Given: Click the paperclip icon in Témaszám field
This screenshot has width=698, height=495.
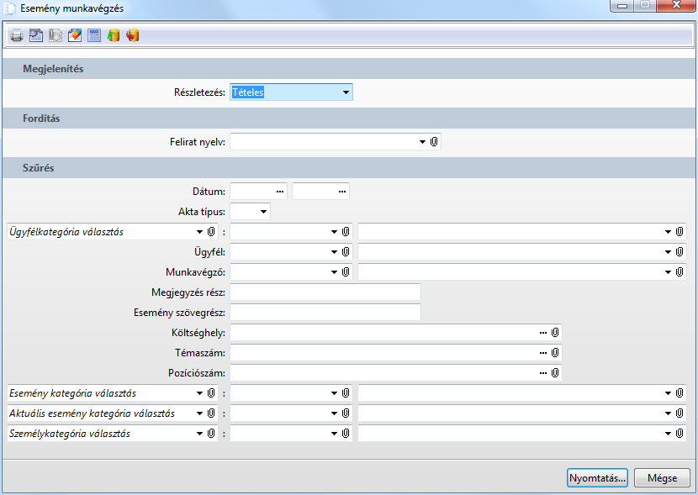Looking at the screenshot, I should [555, 353].
